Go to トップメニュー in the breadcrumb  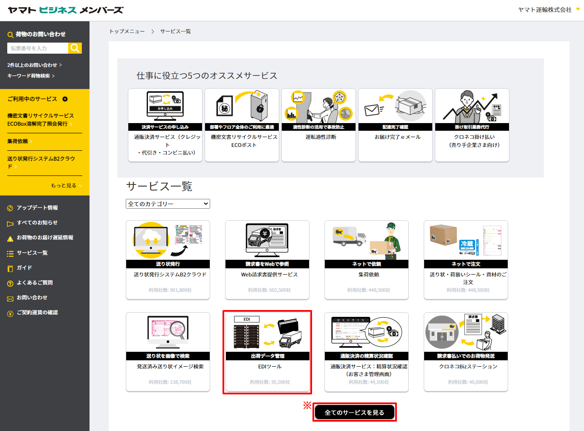[127, 32]
